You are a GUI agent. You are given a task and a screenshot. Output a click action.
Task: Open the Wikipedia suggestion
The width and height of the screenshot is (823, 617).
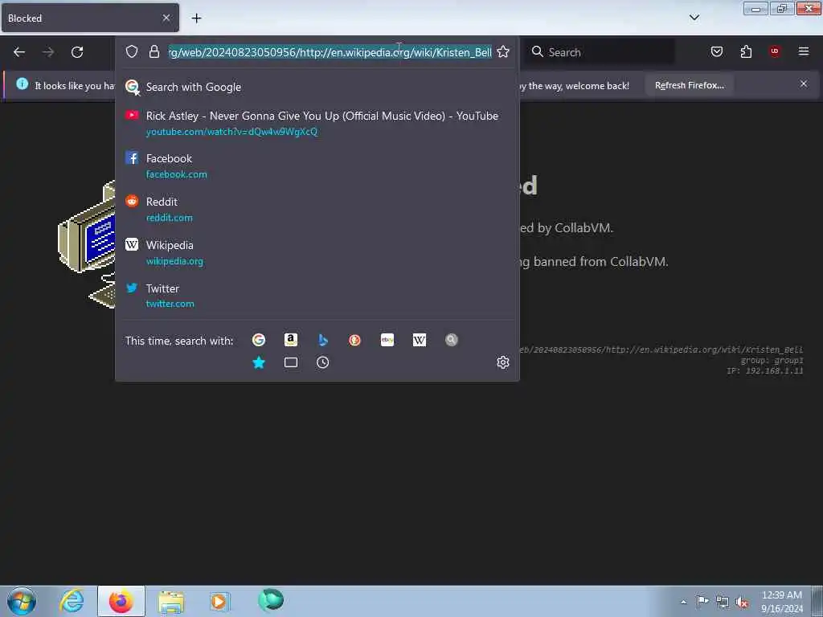[317, 253]
